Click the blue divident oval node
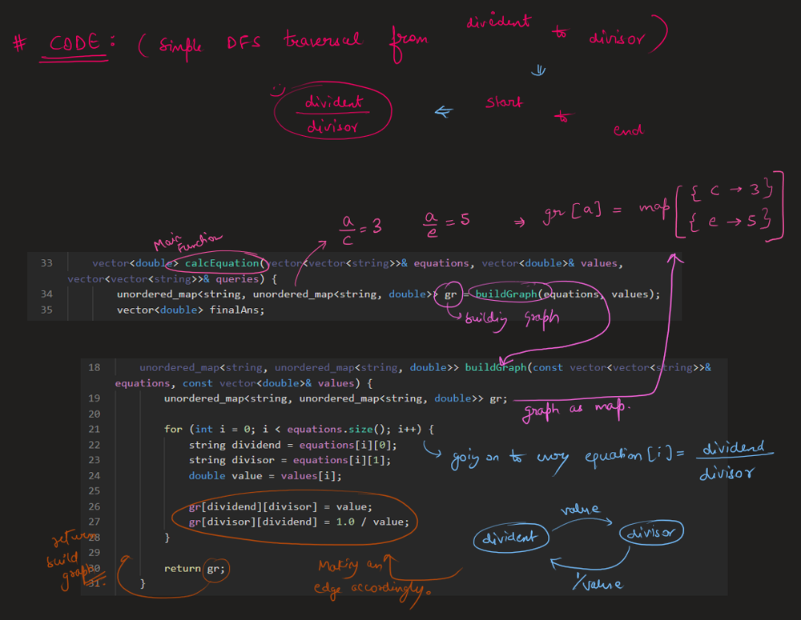The height and width of the screenshot is (620, 801). pyautogui.click(x=511, y=538)
